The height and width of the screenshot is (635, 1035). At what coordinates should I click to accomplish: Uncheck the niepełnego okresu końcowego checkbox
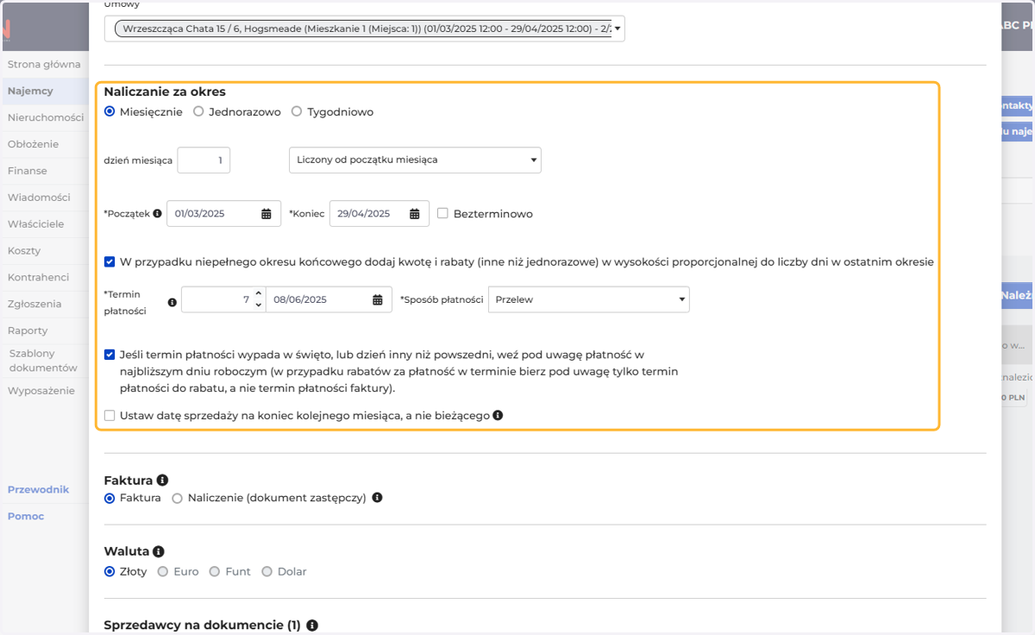(x=110, y=262)
